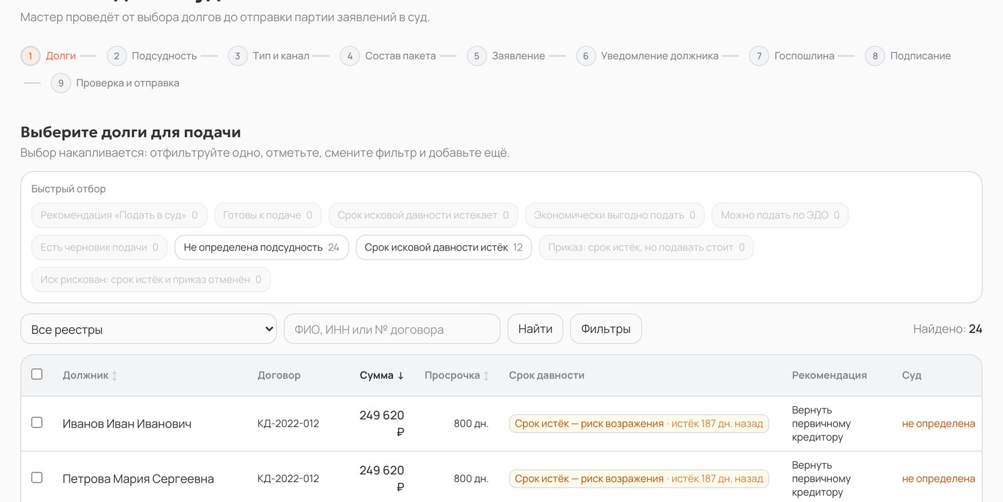Open step 6 Уведомление должника

pos(647,56)
